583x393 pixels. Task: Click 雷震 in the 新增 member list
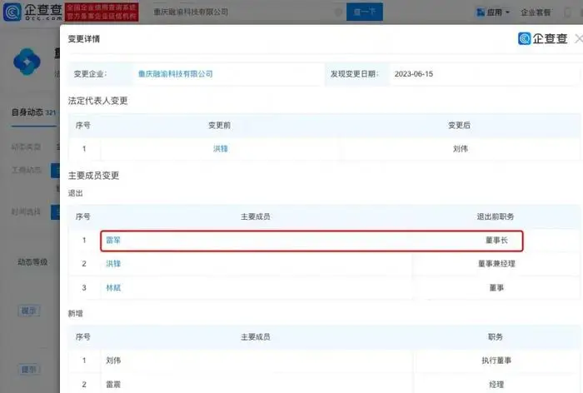click(113, 385)
